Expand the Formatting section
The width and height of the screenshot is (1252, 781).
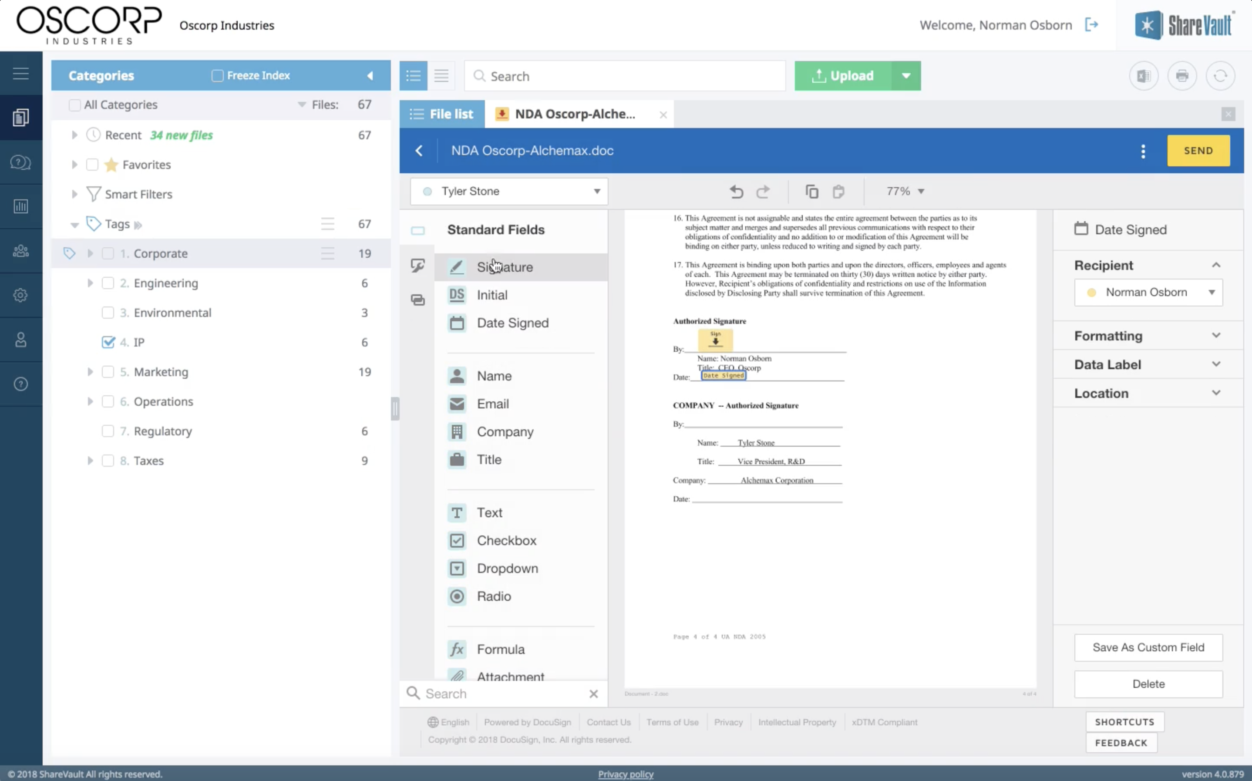[1148, 336]
